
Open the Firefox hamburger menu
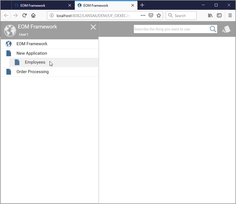[230, 15]
